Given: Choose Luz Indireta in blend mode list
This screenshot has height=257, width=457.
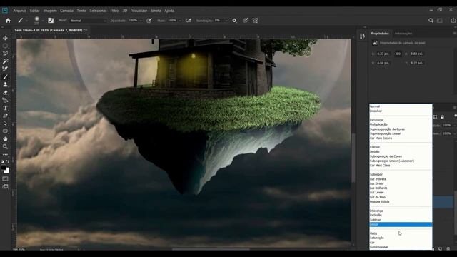Looking at the screenshot, I should (x=378, y=179).
